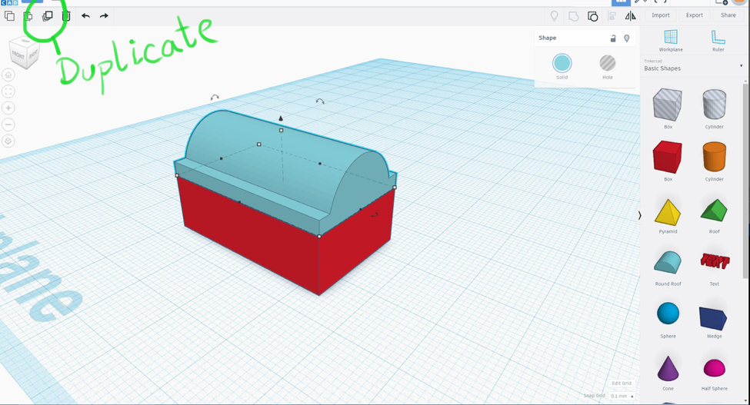Redo the last undone action
The image size is (750, 405).
tap(104, 16)
